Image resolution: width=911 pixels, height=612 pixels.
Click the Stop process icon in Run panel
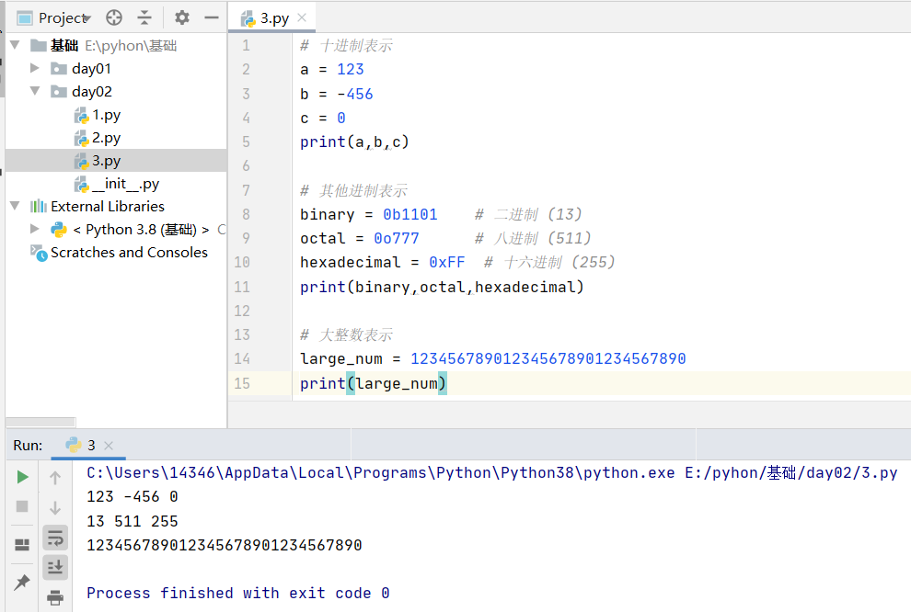22,506
